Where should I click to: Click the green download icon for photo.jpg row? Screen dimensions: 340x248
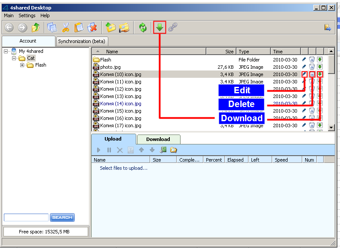pos(320,67)
